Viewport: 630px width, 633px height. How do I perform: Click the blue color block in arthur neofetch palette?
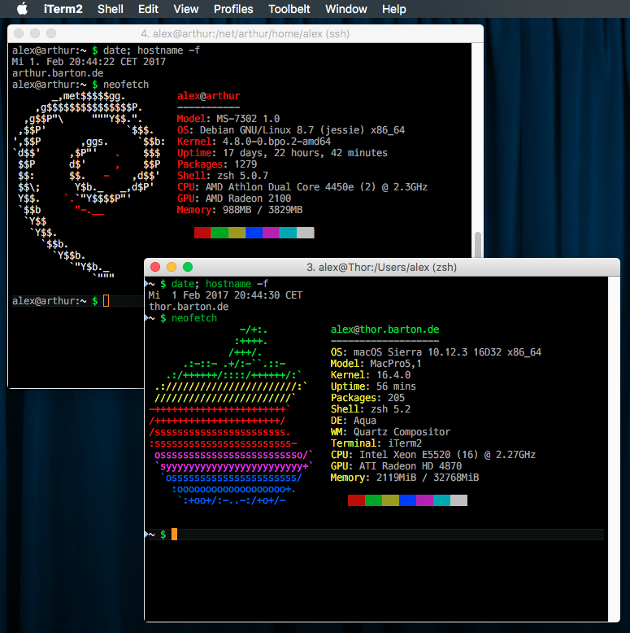pos(254,233)
